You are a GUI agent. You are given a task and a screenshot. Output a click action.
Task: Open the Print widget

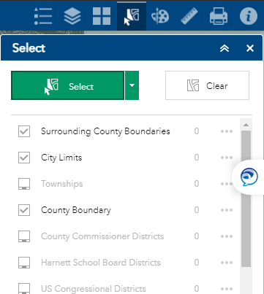click(219, 16)
